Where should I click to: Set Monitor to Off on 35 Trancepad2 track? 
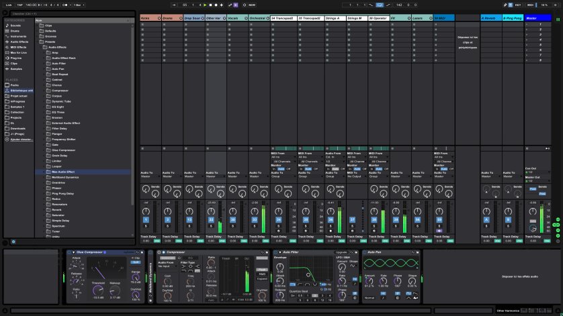pyautogui.click(x=316, y=169)
